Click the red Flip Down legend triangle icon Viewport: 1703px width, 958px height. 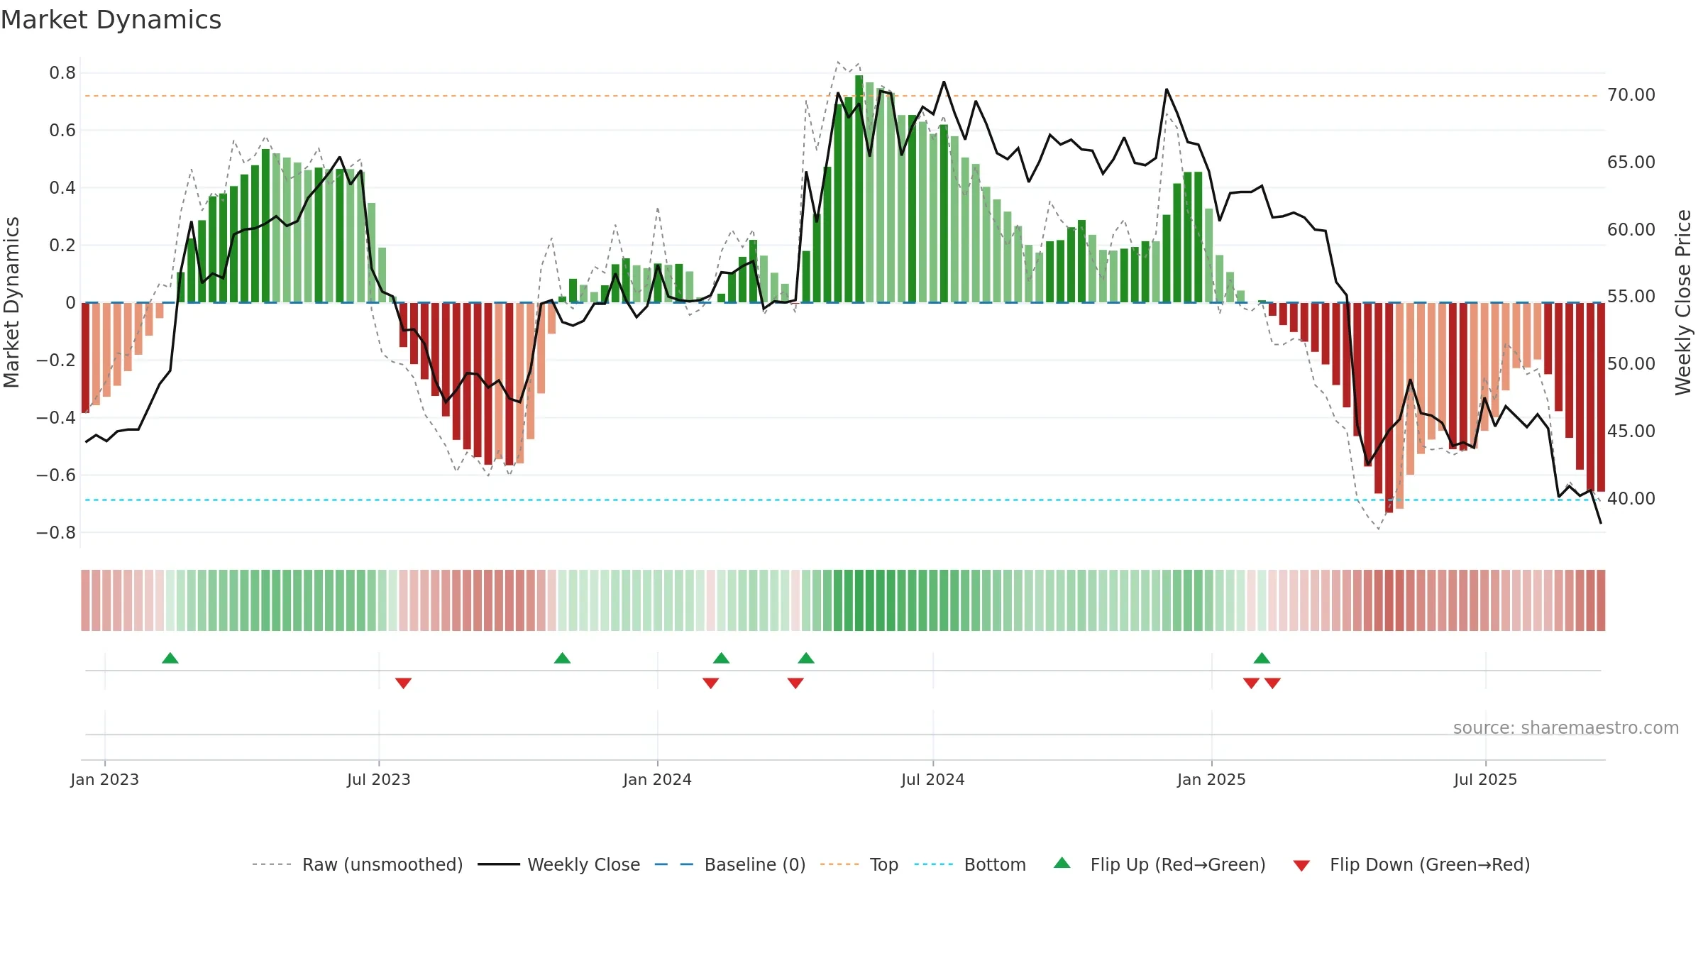point(1301,866)
